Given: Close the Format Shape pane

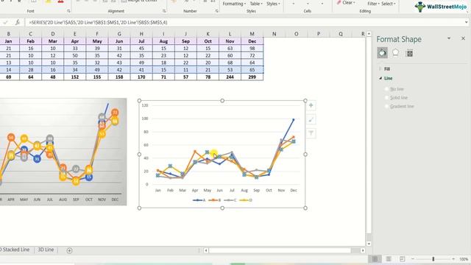Looking at the screenshot, I should [463, 38].
